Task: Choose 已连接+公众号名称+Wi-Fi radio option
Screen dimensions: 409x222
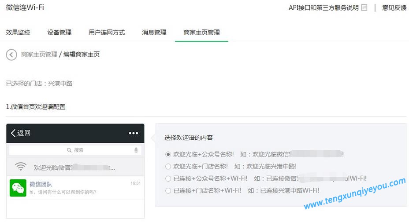Action: 168,178
